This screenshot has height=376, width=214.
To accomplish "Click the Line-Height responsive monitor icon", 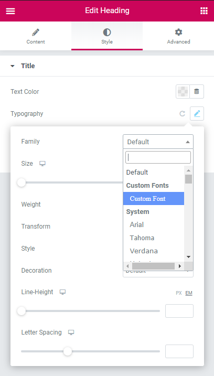I will [x=62, y=292].
